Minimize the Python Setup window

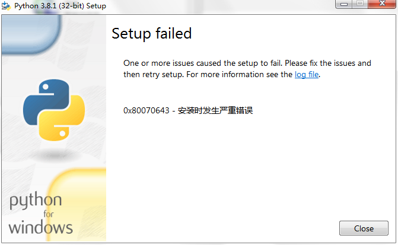click(x=343, y=4)
